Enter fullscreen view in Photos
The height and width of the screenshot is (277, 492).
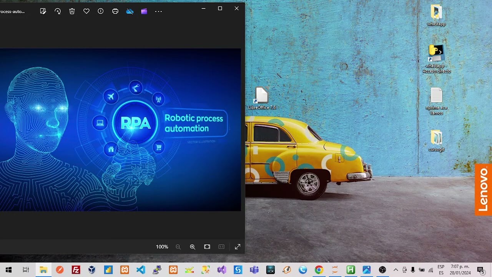click(238, 247)
